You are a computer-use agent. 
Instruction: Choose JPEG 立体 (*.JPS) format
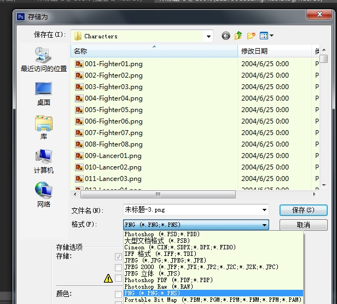coord(213,273)
